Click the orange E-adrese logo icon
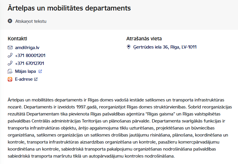 [x=10, y=79]
